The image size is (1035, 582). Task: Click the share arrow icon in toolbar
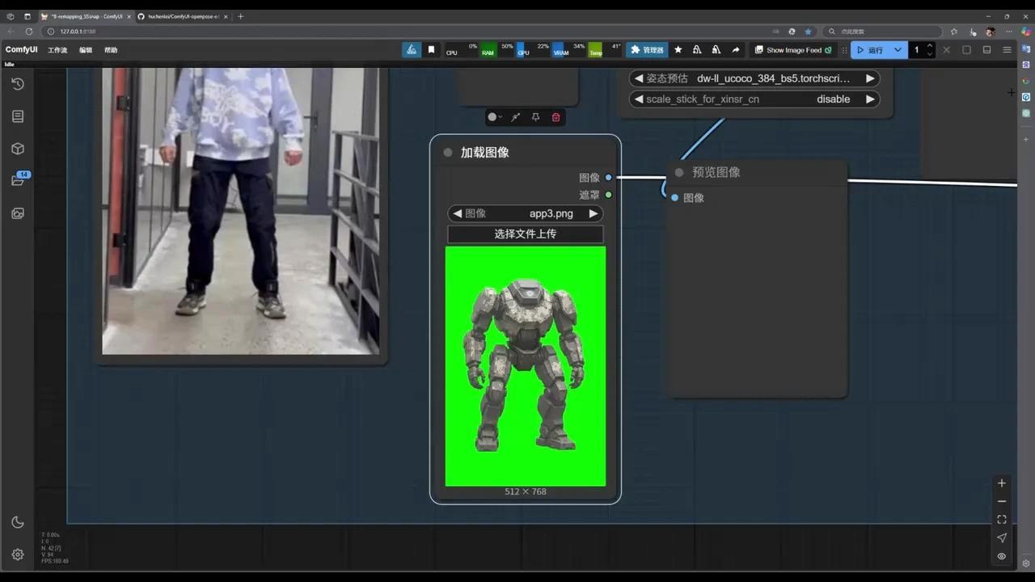click(735, 50)
